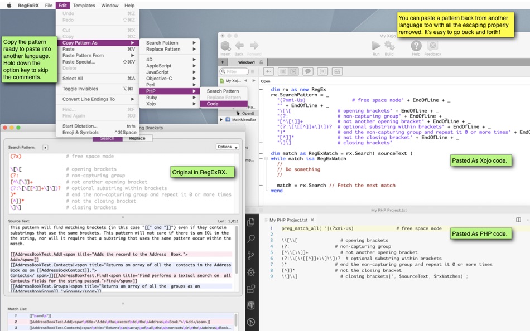Click the add item plus-minus button in Xojo editor toolbar
The image size is (530, 331).
(268, 71)
